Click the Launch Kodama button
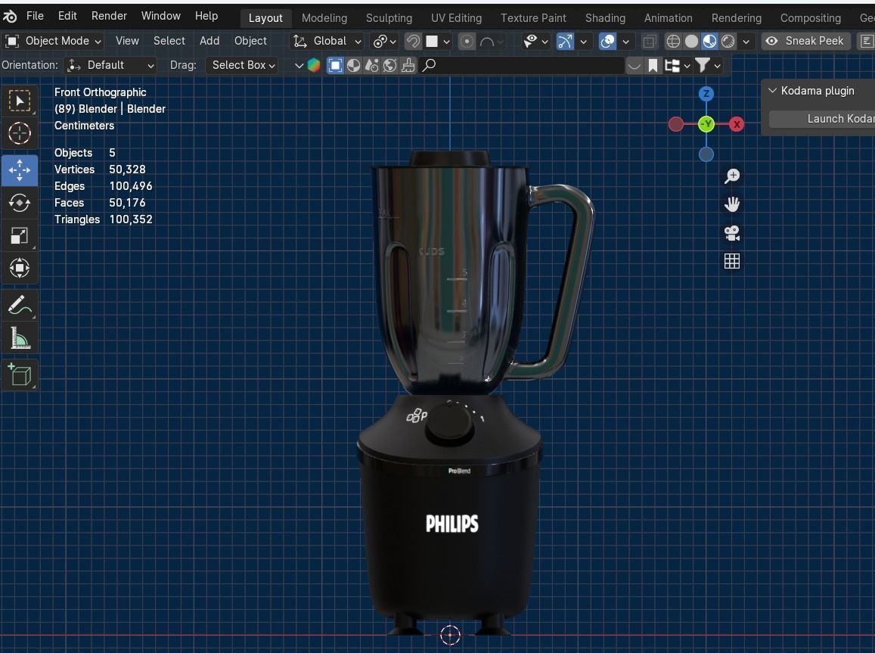The width and height of the screenshot is (875, 653). (x=822, y=119)
